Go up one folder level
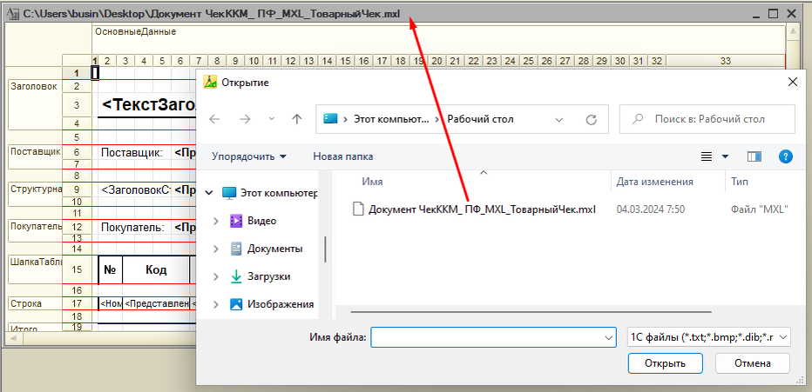The height and width of the screenshot is (392, 812). click(297, 119)
